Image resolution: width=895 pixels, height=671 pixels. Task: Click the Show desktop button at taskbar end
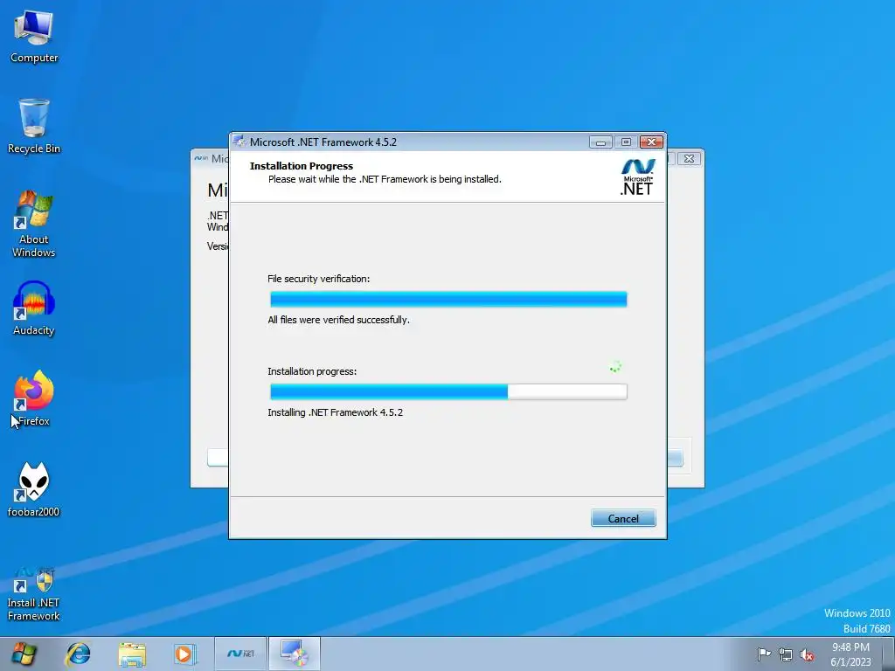point(889,654)
